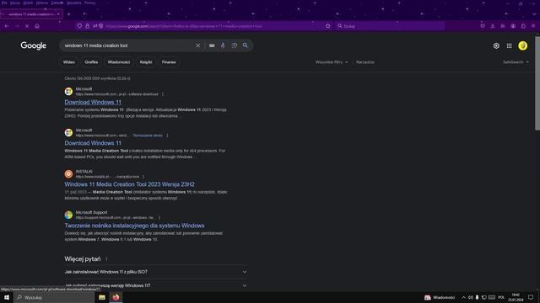This screenshot has width=540, height=303.
Task: Switch to Firefox in the taskbar
Action: click(116, 297)
